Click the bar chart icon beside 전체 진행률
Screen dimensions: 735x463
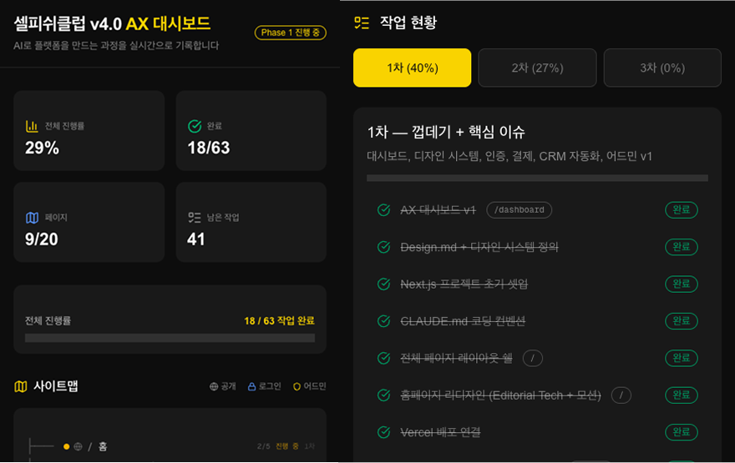tap(32, 126)
